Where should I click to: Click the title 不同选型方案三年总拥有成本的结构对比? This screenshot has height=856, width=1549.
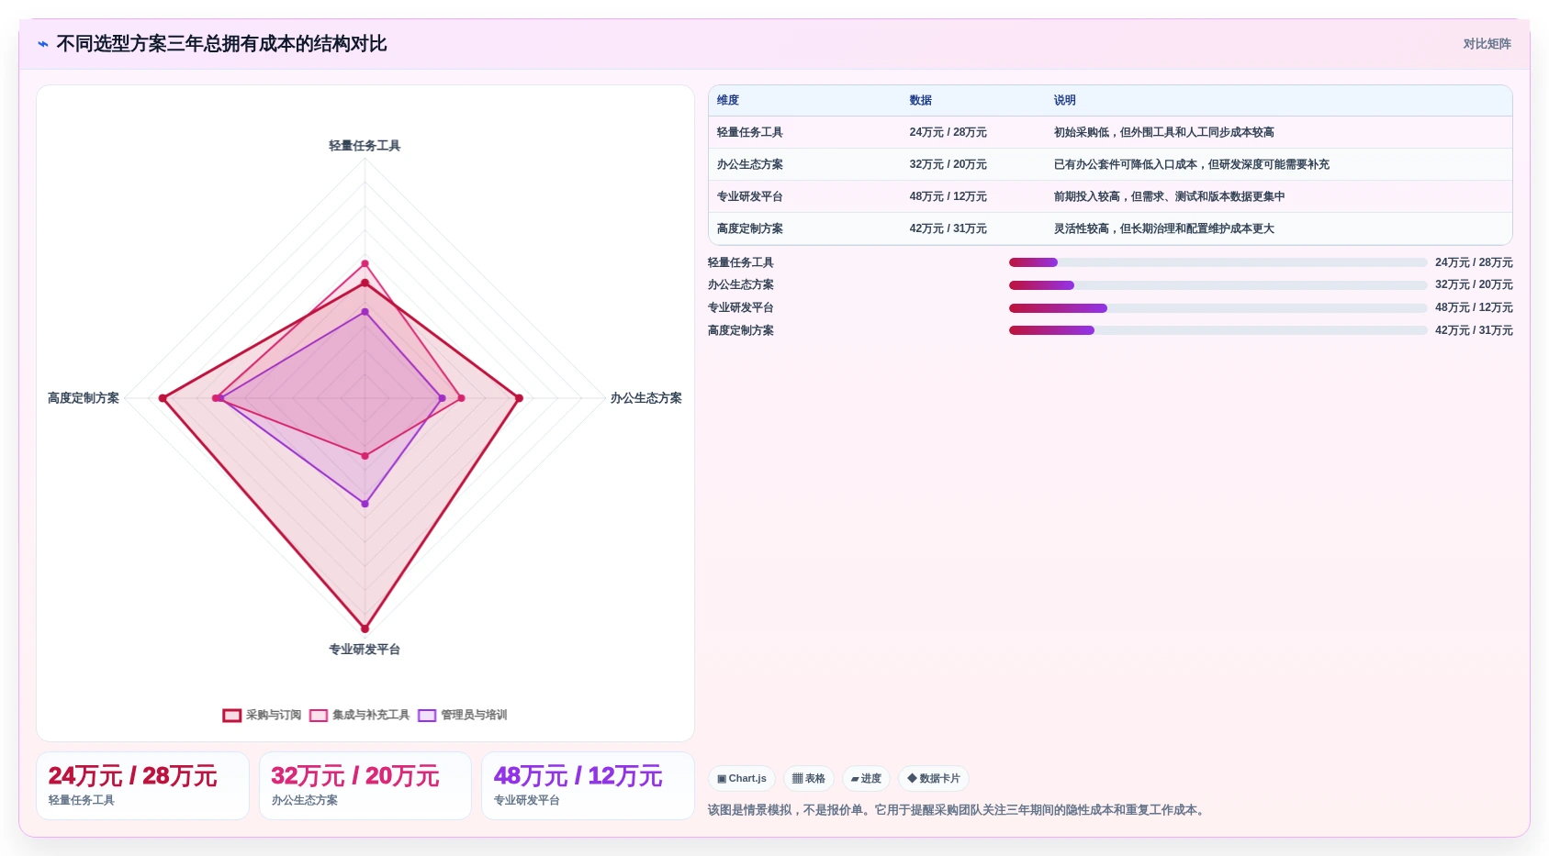(x=221, y=44)
